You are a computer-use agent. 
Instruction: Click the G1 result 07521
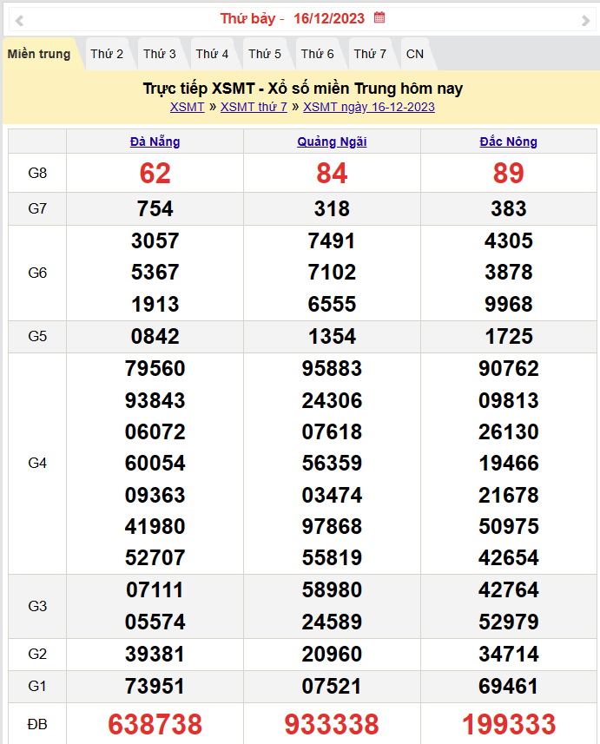pyautogui.click(x=332, y=687)
